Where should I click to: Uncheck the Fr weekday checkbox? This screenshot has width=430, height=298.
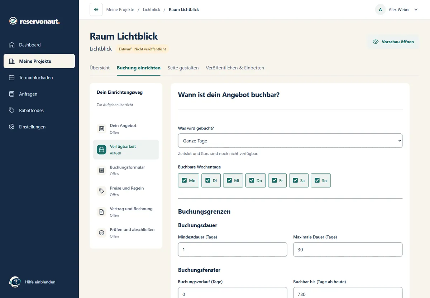pyautogui.click(x=274, y=180)
